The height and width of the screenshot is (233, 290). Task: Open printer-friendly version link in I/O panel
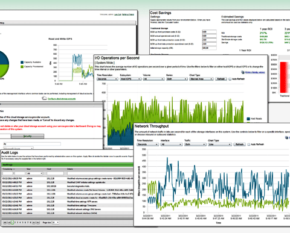[x=255, y=72]
